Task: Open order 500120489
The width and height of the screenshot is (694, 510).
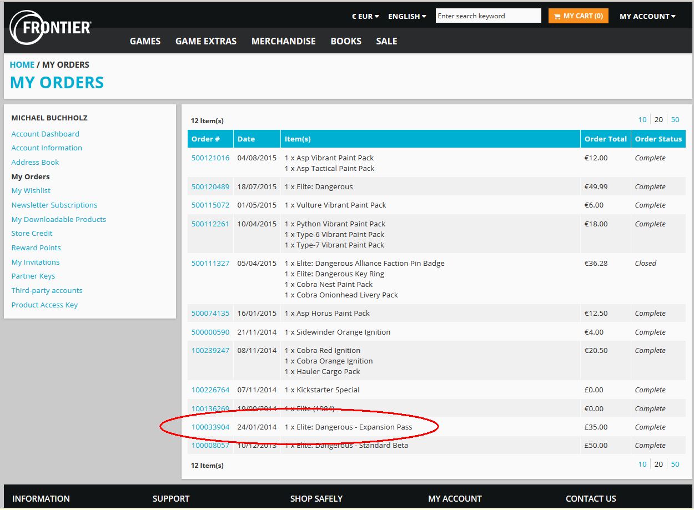Action: [210, 186]
